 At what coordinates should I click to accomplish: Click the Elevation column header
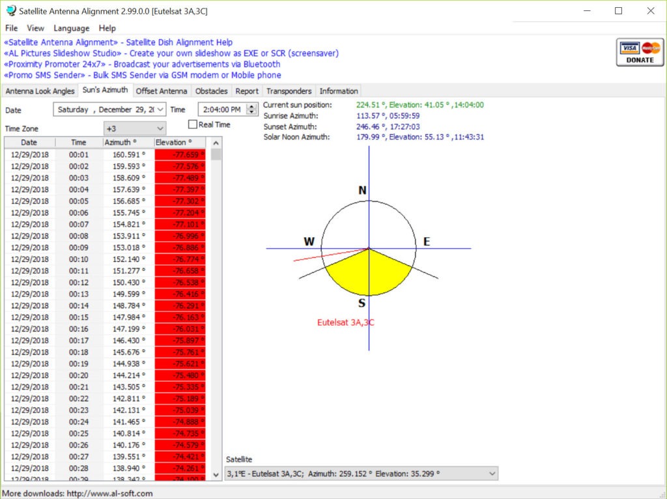[x=175, y=142]
